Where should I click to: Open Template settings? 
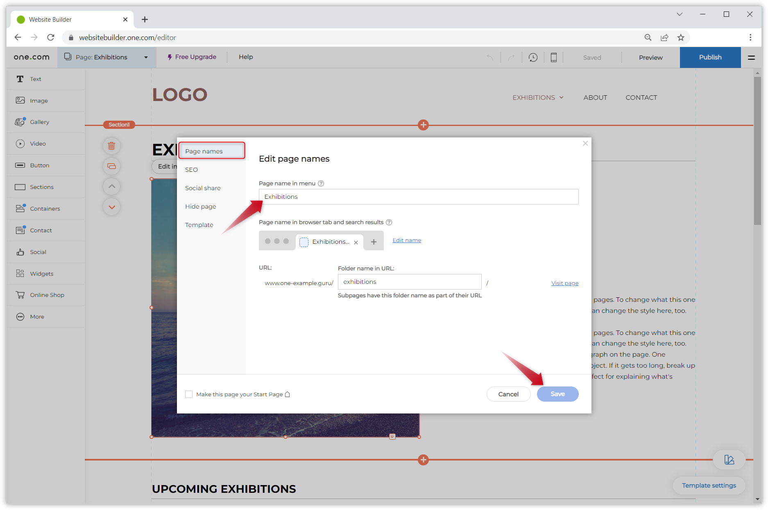[709, 485]
